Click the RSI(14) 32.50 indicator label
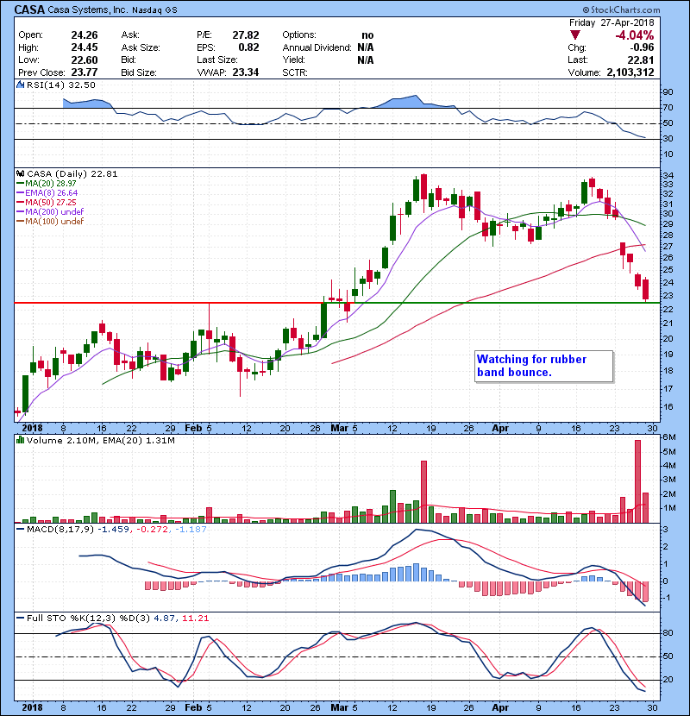 pos(60,85)
